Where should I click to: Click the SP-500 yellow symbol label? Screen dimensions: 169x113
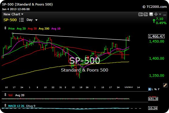point(10,20)
